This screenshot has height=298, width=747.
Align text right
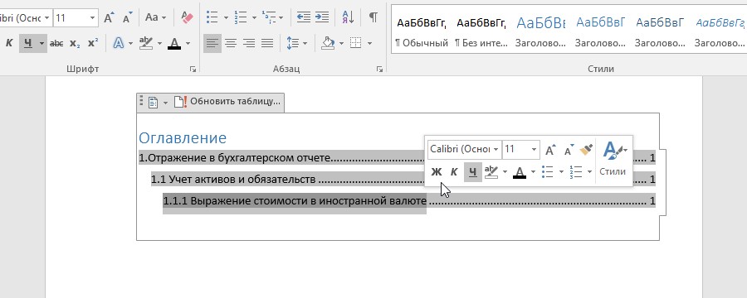(x=249, y=43)
